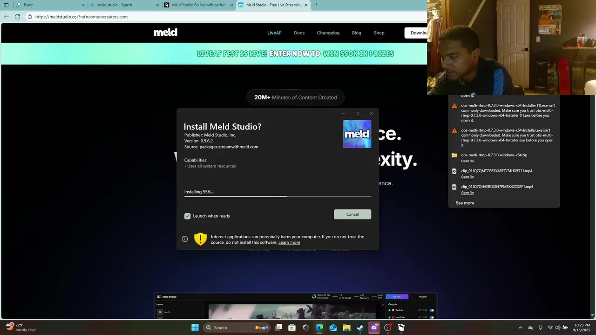
Task: Click the taskbar Search box
Action: pyautogui.click(x=237, y=328)
